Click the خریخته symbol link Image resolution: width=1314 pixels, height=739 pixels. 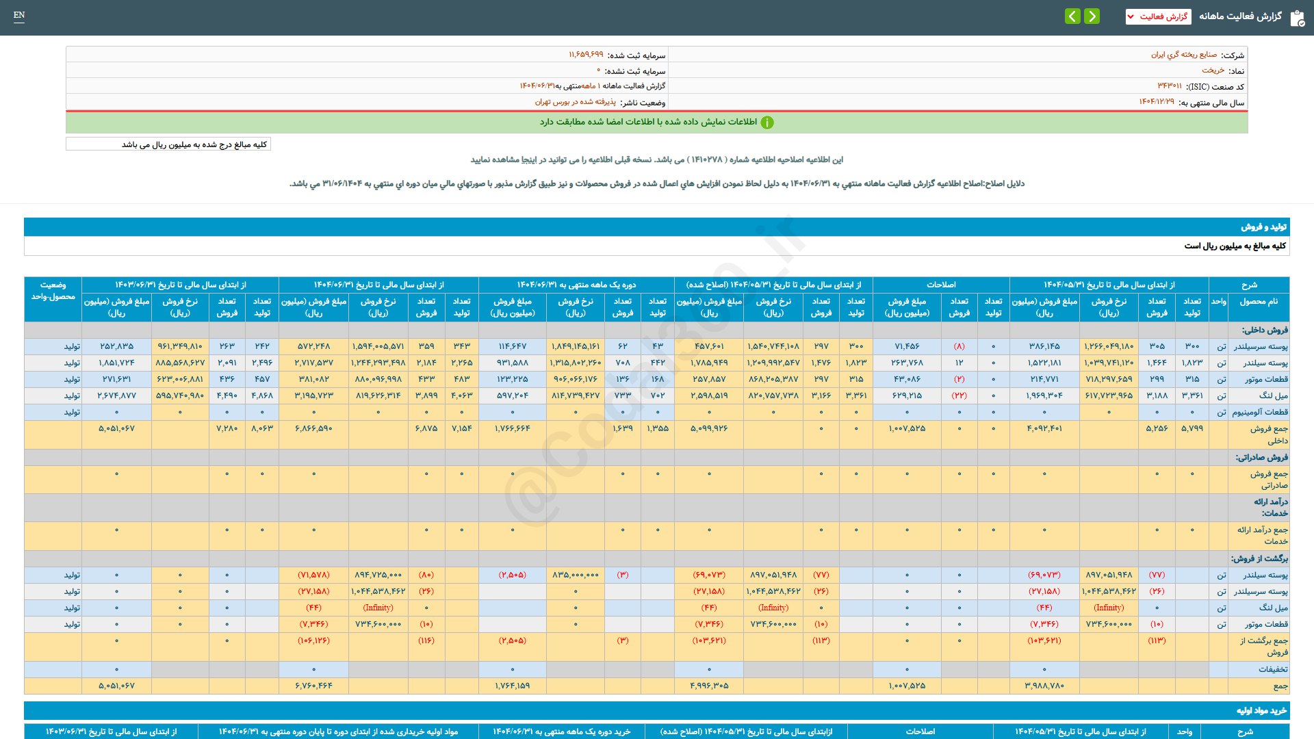pos(1213,70)
